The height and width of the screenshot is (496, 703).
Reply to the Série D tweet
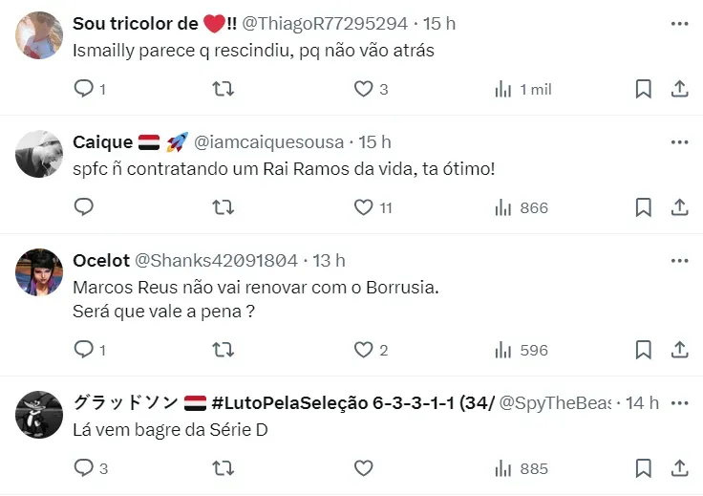84,468
